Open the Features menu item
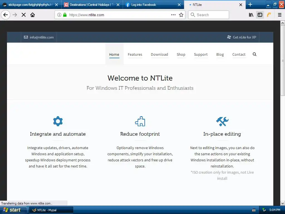Image resolution: width=285 pixels, height=214 pixels. click(135, 54)
